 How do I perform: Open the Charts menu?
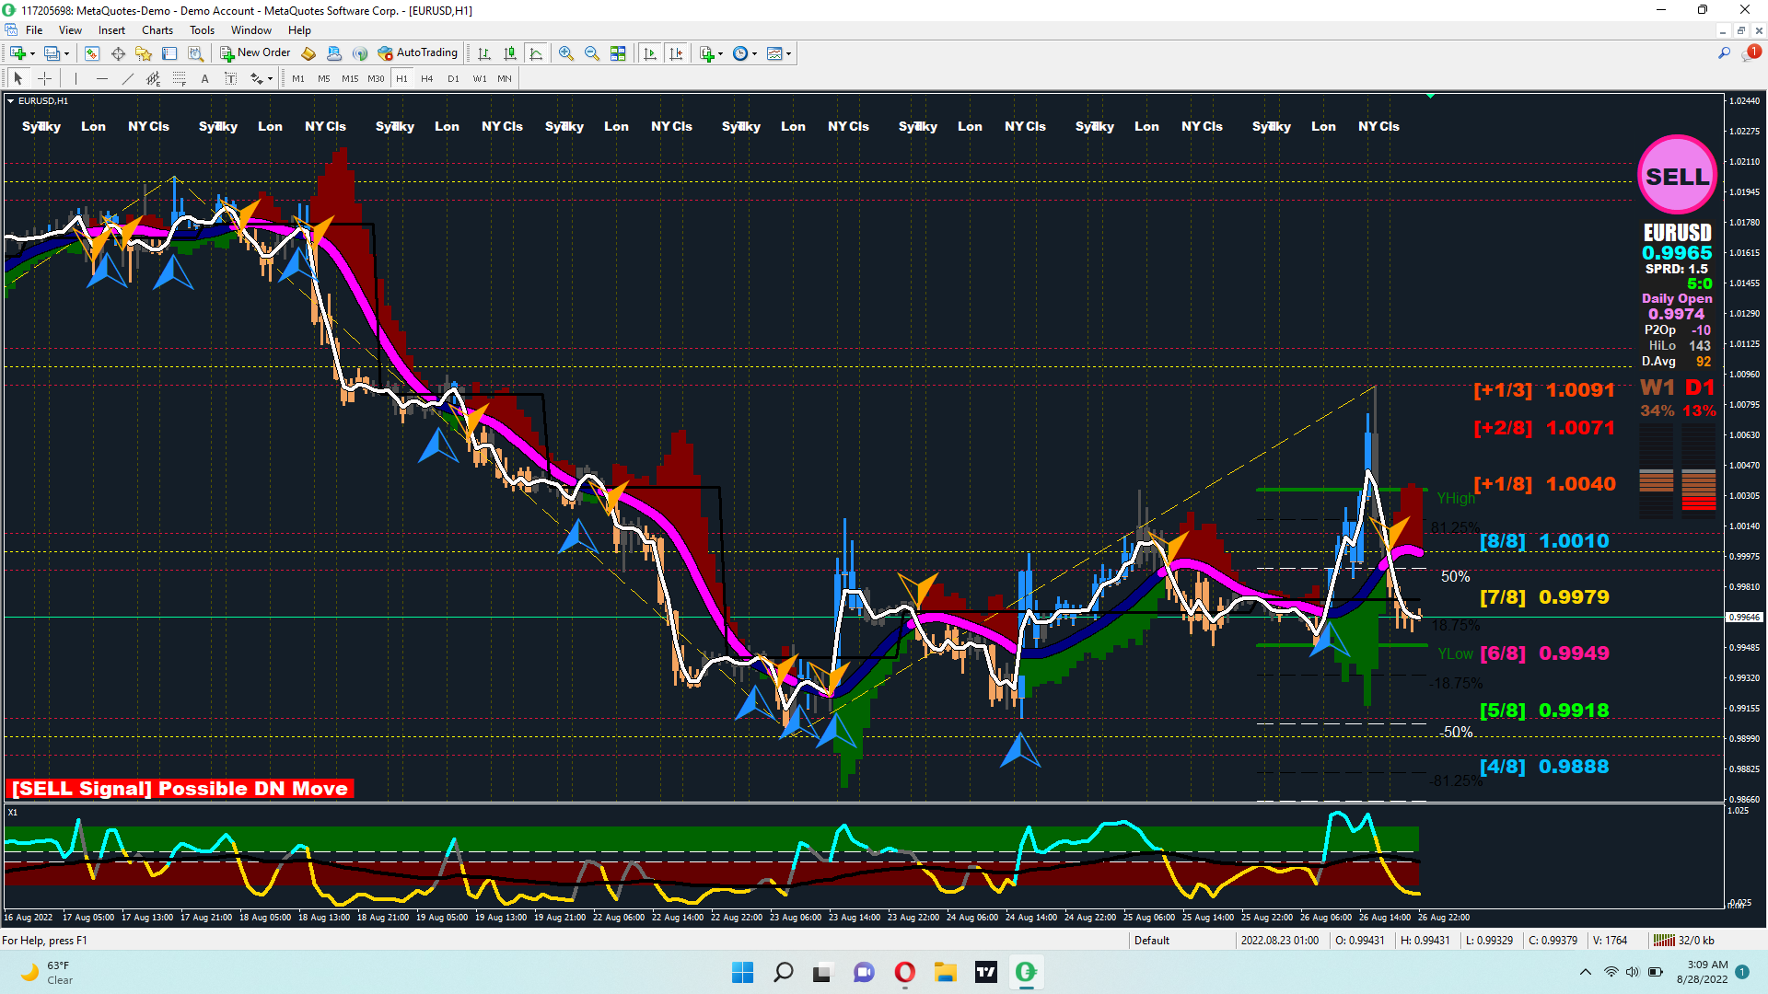click(157, 30)
